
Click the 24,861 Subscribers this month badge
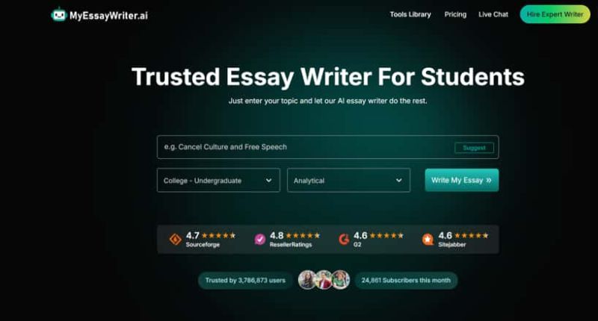(x=406, y=280)
